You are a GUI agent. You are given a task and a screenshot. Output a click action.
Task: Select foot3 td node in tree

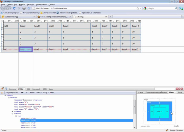click(28, 123)
